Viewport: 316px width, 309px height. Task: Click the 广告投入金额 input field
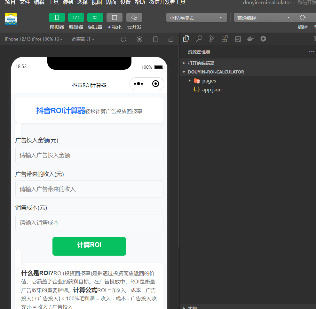point(89,155)
